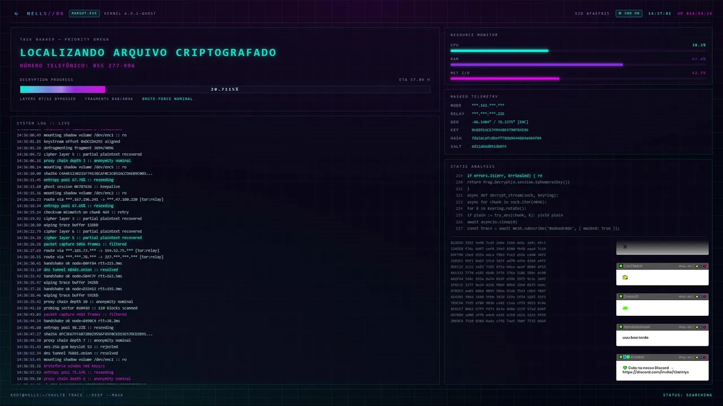Click the MARGOT.EXE process badge
This screenshot has height=406, width=723.
(x=84, y=13)
